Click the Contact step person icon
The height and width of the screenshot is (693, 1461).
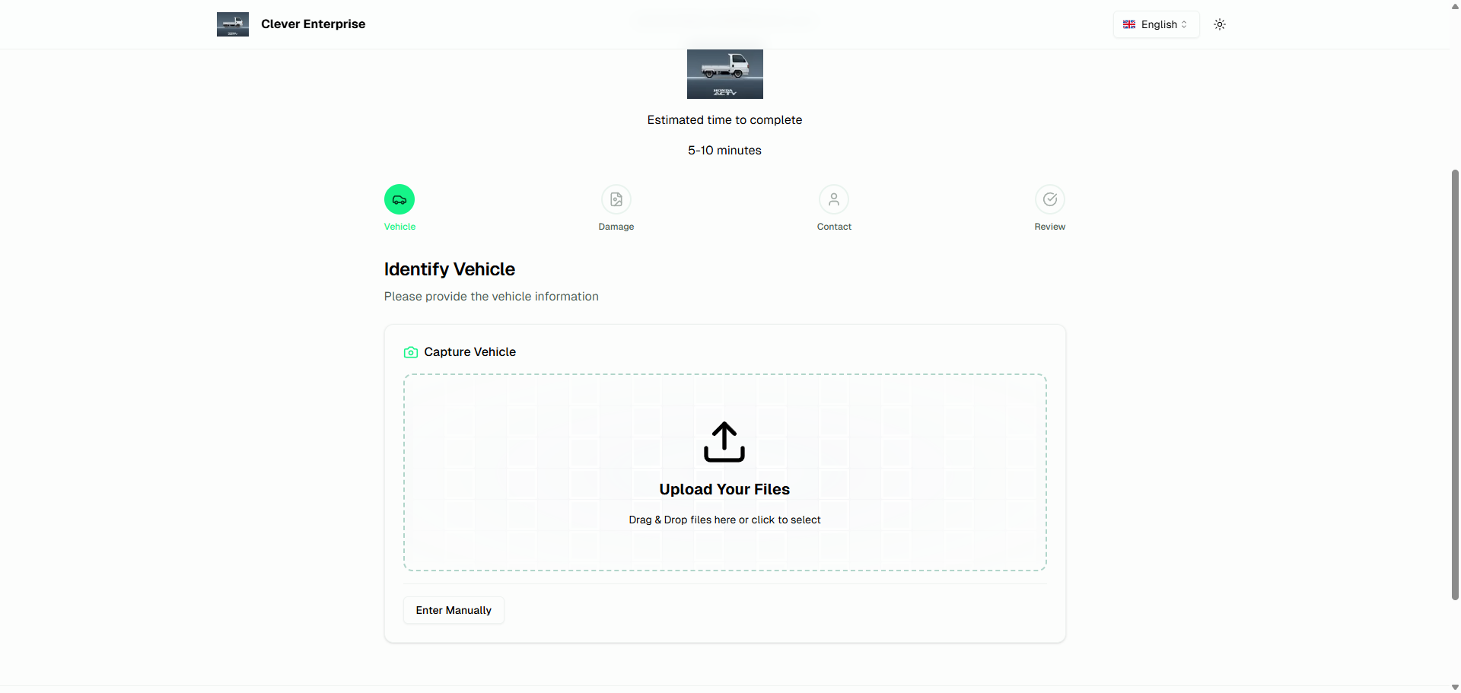(833, 199)
